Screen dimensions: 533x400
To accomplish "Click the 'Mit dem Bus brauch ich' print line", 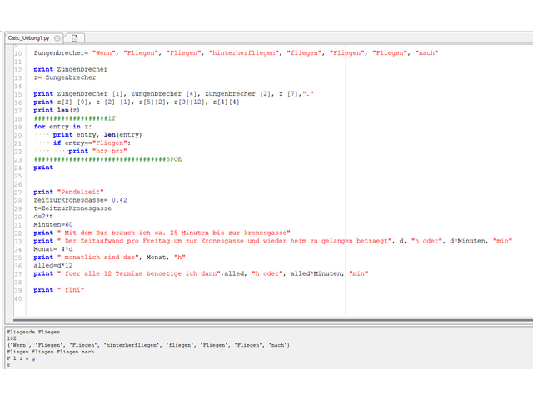I will pyautogui.click(x=162, y=232).
